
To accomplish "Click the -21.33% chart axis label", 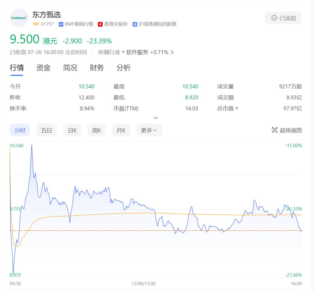I will [x=294, y=209].
